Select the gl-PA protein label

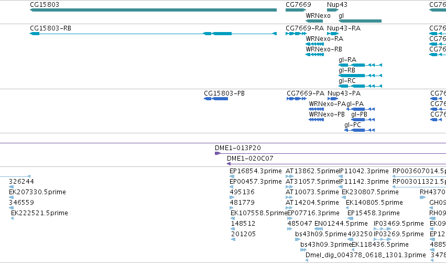click(x=355, y=104)
